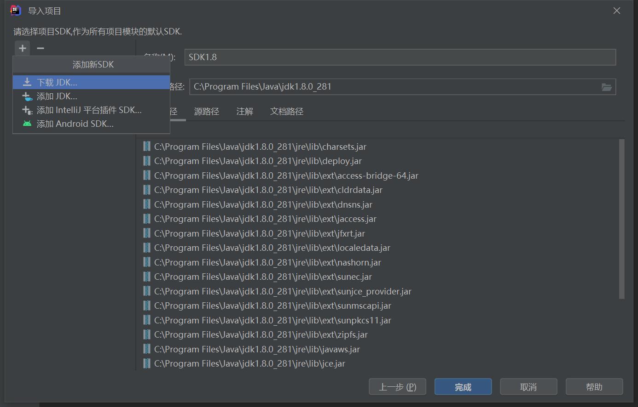
Task: Select the sunpkcs11.jar entry
Action: tap(273, 320)
